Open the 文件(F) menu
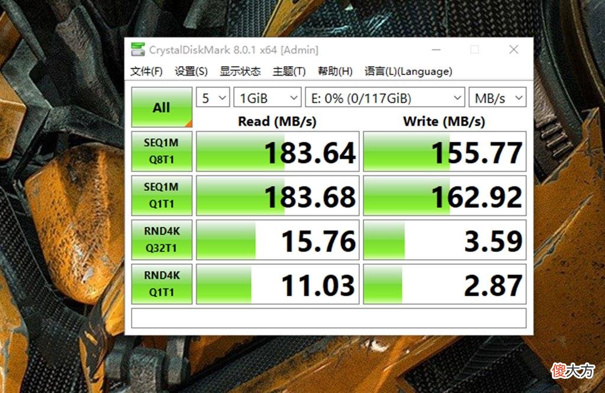 147,71
